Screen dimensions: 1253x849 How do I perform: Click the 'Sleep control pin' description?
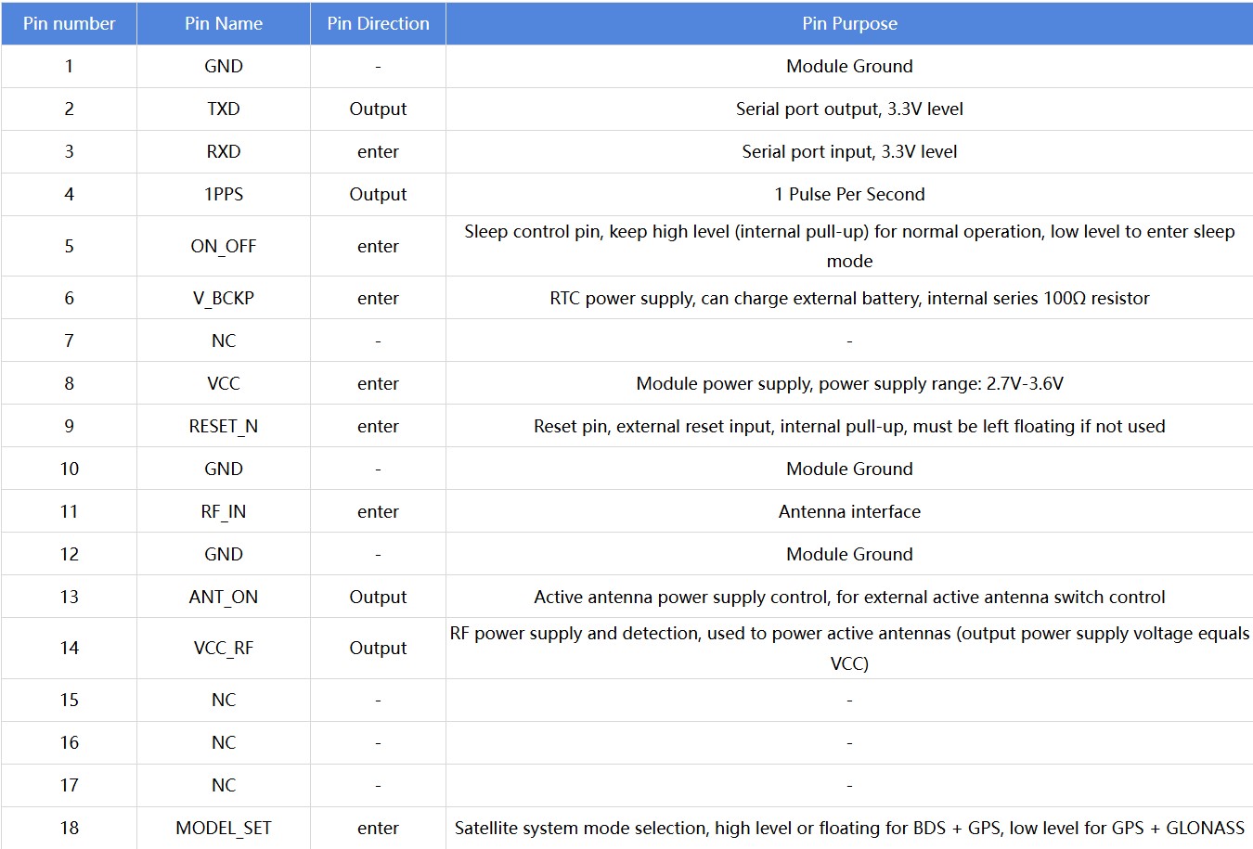click(x=849, y=246)
